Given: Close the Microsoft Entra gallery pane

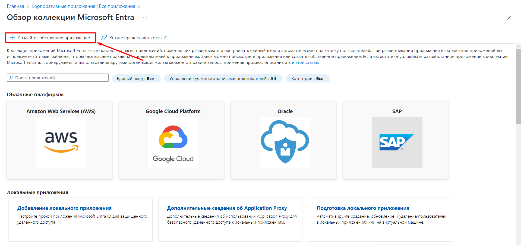Looking at the screenshot, I should coord(509,18).
